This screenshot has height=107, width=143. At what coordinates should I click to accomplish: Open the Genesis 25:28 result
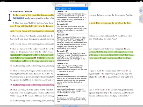pos(71,90)
